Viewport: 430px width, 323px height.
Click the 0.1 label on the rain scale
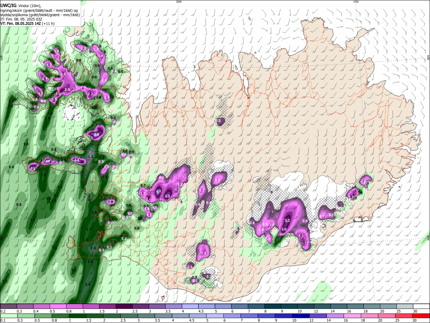[x=3, y=321]
